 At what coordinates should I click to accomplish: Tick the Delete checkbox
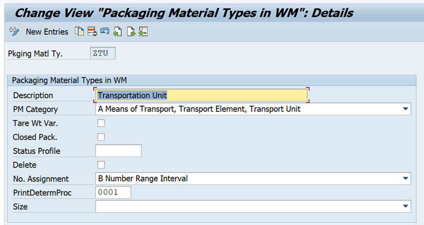101,165
